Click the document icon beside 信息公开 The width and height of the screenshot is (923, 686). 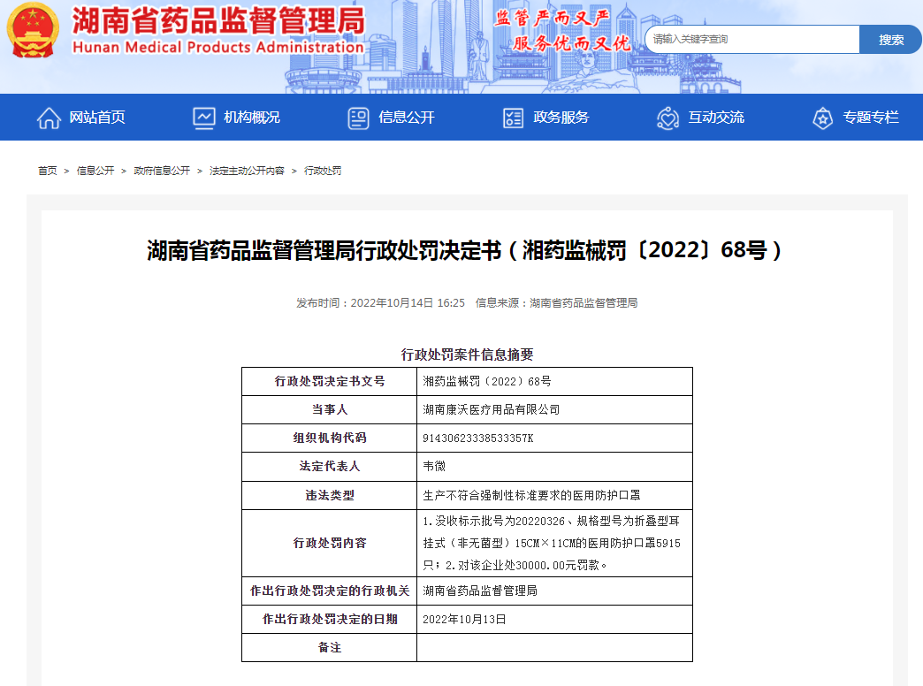pos(358,118)
